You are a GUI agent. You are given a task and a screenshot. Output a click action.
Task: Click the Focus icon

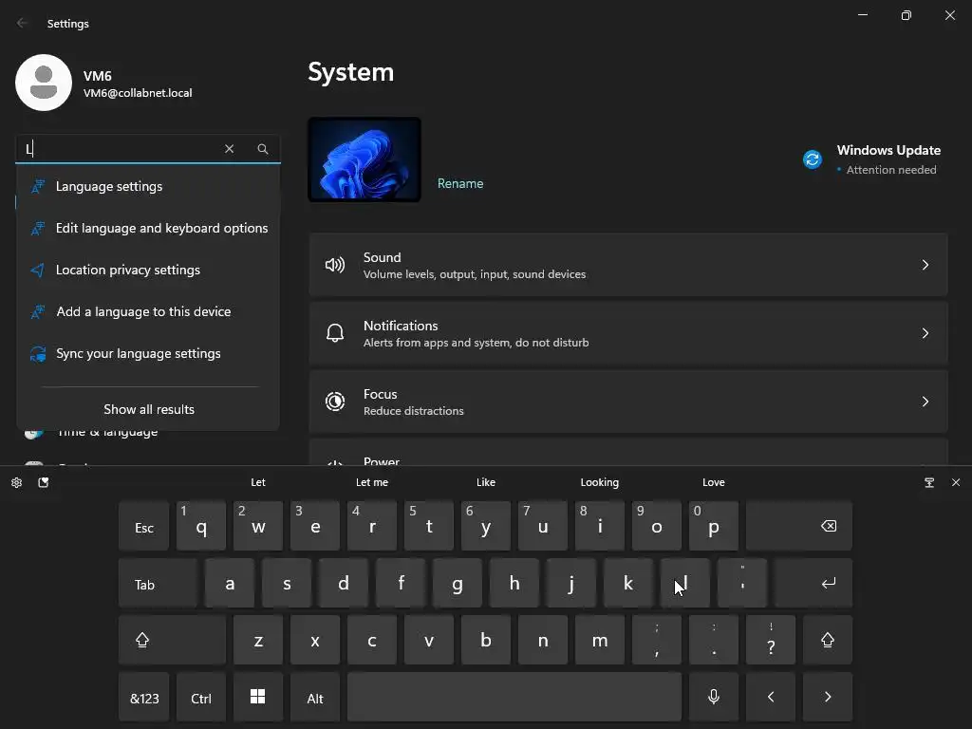pyautogui.click(x=335, y=402)
